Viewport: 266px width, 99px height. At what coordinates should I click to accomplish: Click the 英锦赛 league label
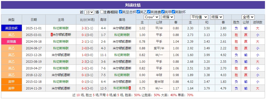[11, 41]
